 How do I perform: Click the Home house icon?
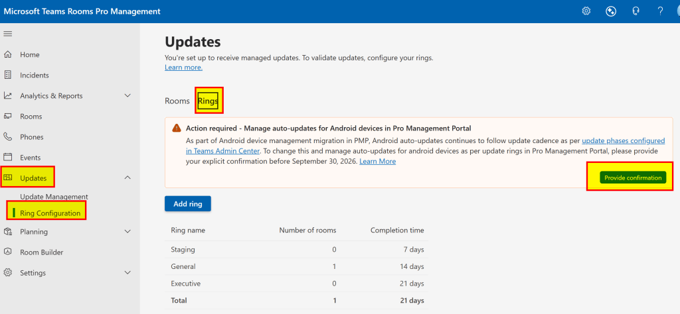(8, 54)
